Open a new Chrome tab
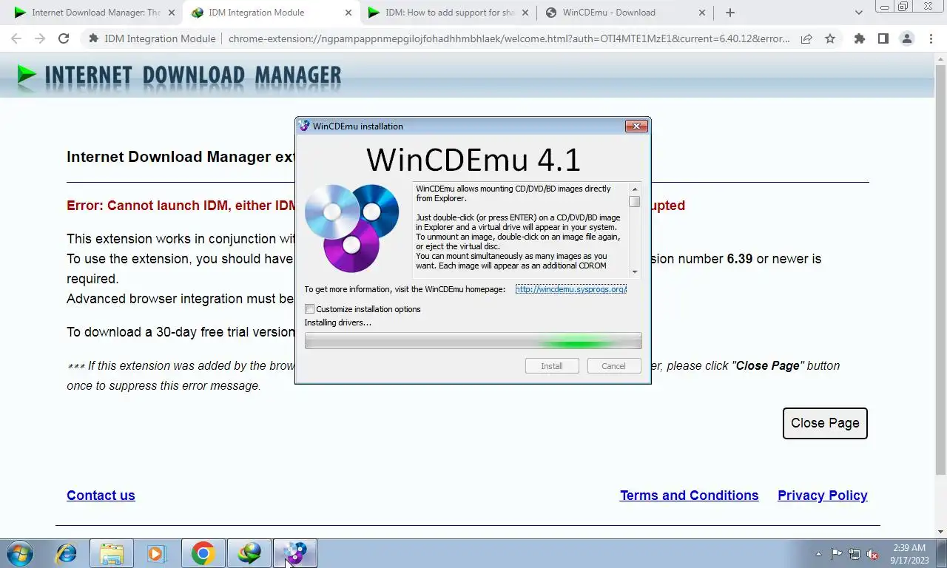 tap(730, 13)
